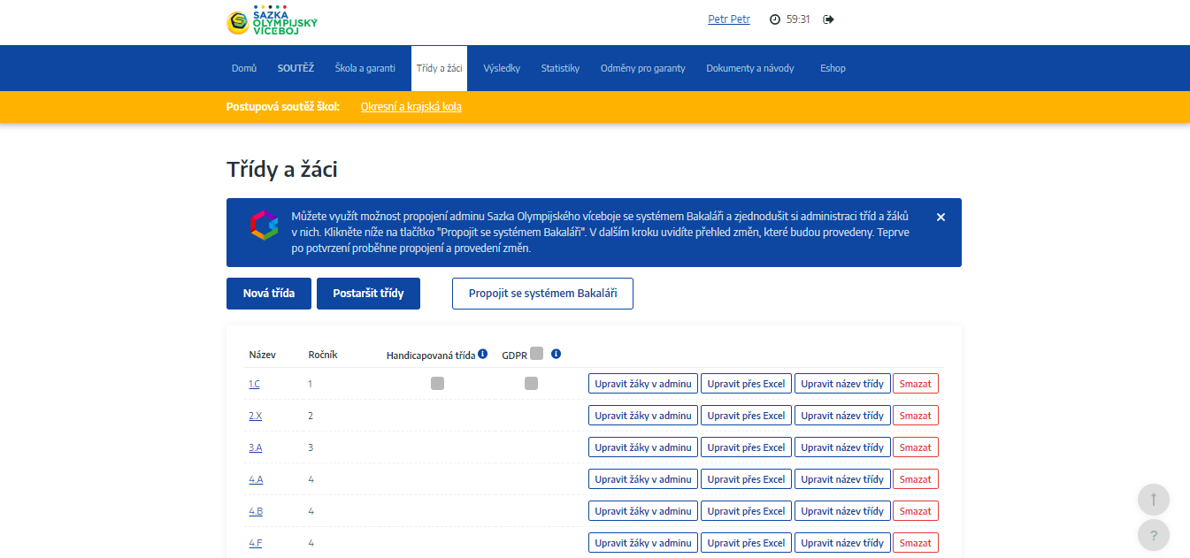The width and height of the screenshot is (1190, 558).
Task: Open the Škola a garanti tab
Action: click(x=365, y=68)
